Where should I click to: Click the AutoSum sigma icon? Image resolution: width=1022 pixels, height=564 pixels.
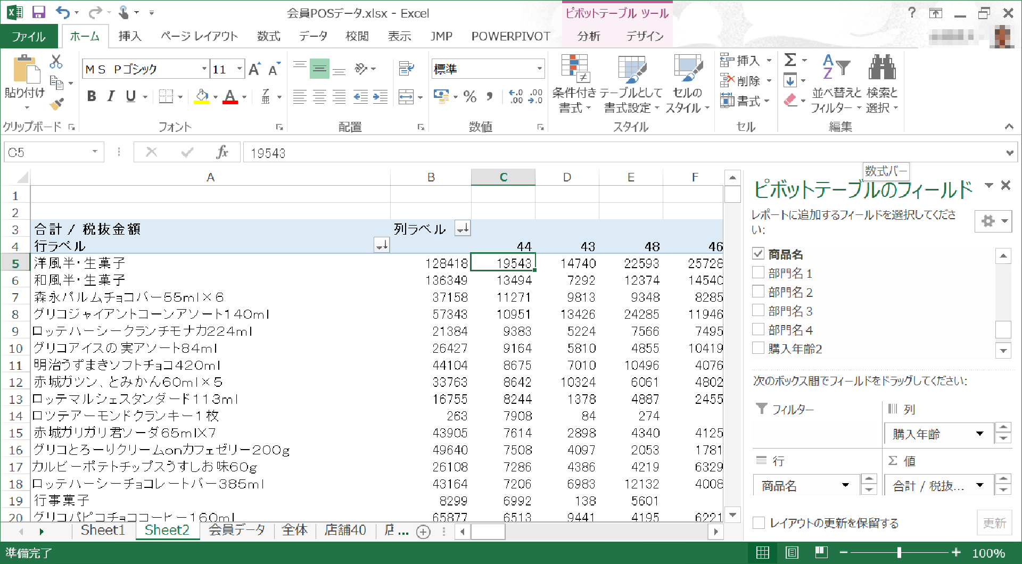[790, 60]
